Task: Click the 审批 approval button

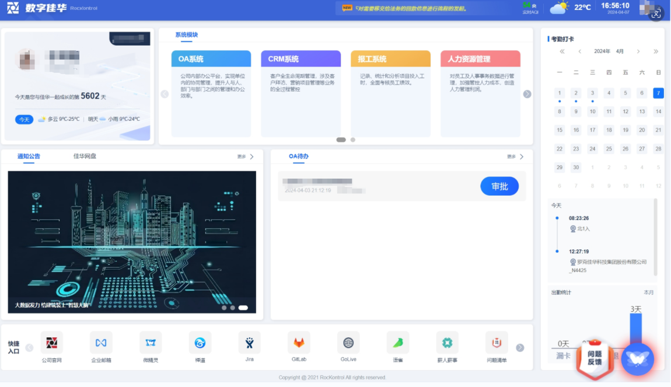Action: click(499, 186)
